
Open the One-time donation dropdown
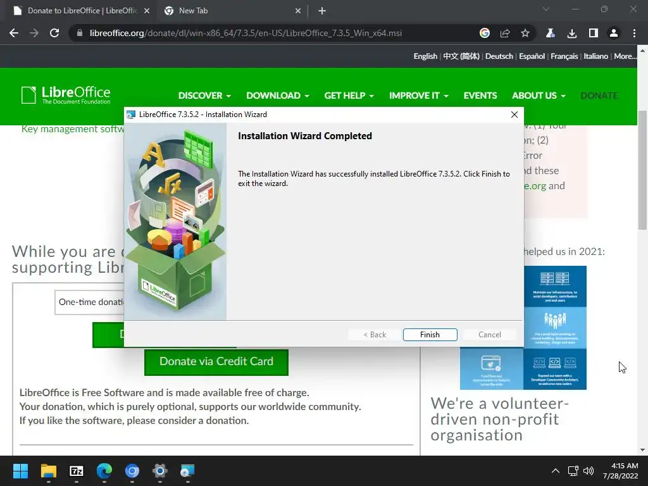pyautogui.click(x=89, y=302)
